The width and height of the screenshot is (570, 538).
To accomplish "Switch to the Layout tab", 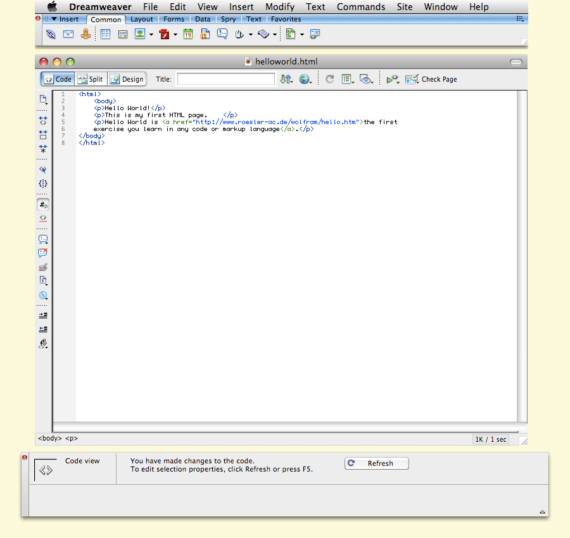I will click(142, 19).
